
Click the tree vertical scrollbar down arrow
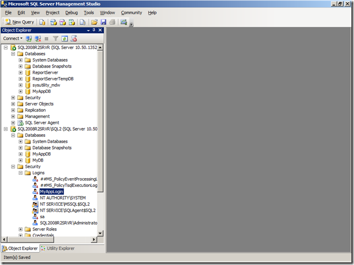point(100,233)
